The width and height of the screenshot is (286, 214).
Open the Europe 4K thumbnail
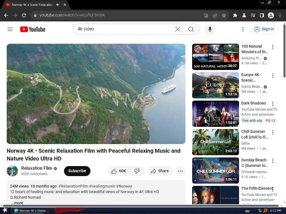coord(215,85)
